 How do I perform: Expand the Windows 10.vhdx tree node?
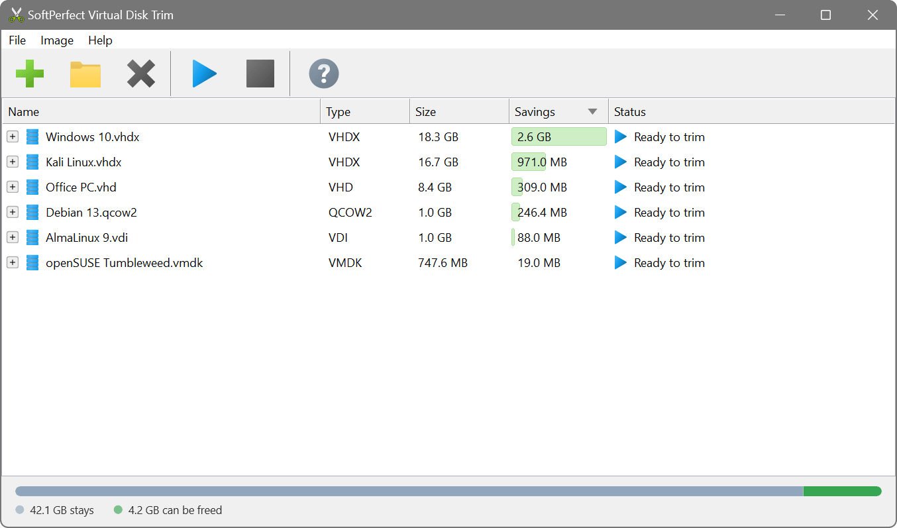click(x=13, y=137)
